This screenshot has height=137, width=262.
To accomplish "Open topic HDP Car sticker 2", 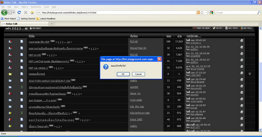I will coord(38,68).
